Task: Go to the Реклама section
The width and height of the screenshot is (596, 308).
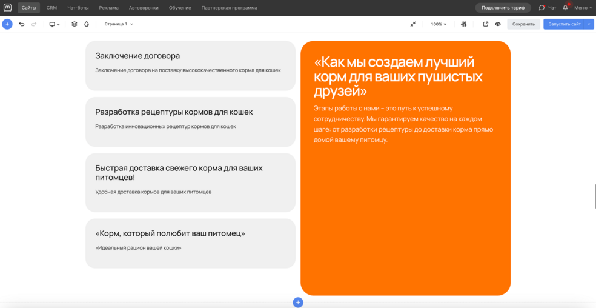Action: pos(108,8)
